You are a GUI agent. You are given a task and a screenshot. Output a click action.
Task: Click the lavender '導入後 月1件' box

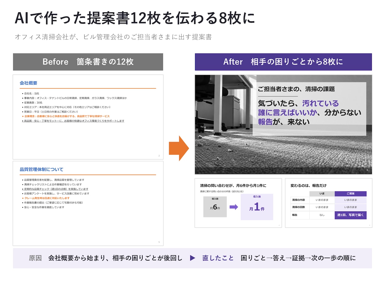[257, 207]
